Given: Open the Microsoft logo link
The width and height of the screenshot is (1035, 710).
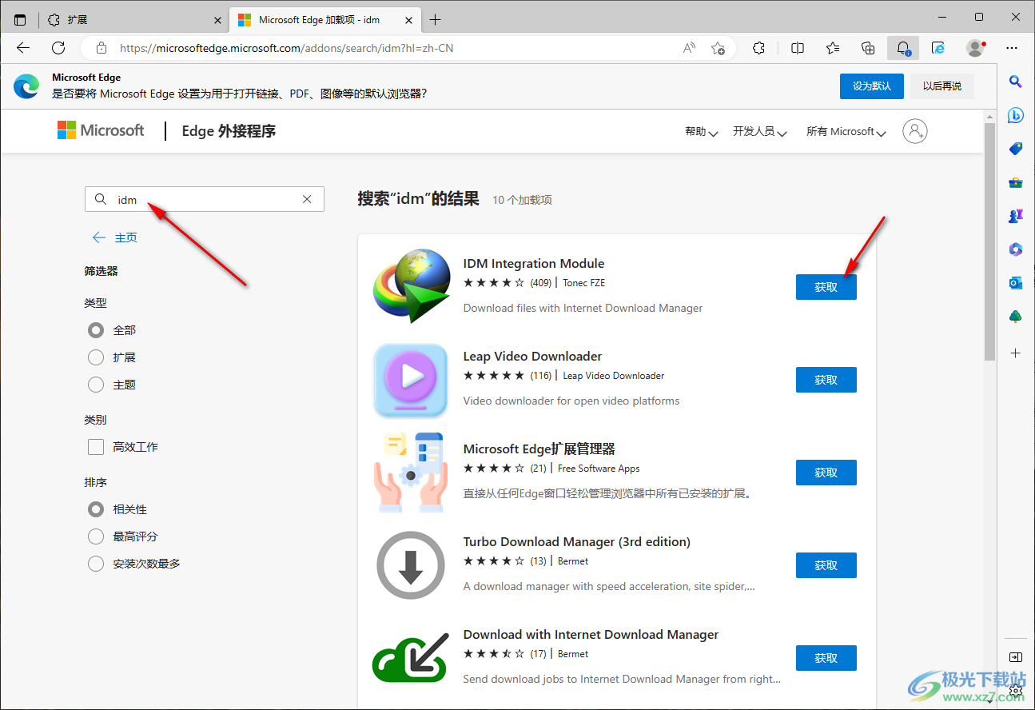Looking at the screenshot, I should click(101, 130).
